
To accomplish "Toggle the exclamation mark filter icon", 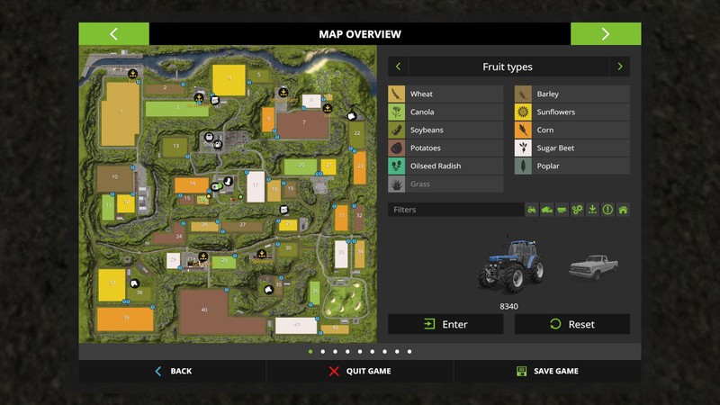I will pyautogui.click(x=607, y=210).
